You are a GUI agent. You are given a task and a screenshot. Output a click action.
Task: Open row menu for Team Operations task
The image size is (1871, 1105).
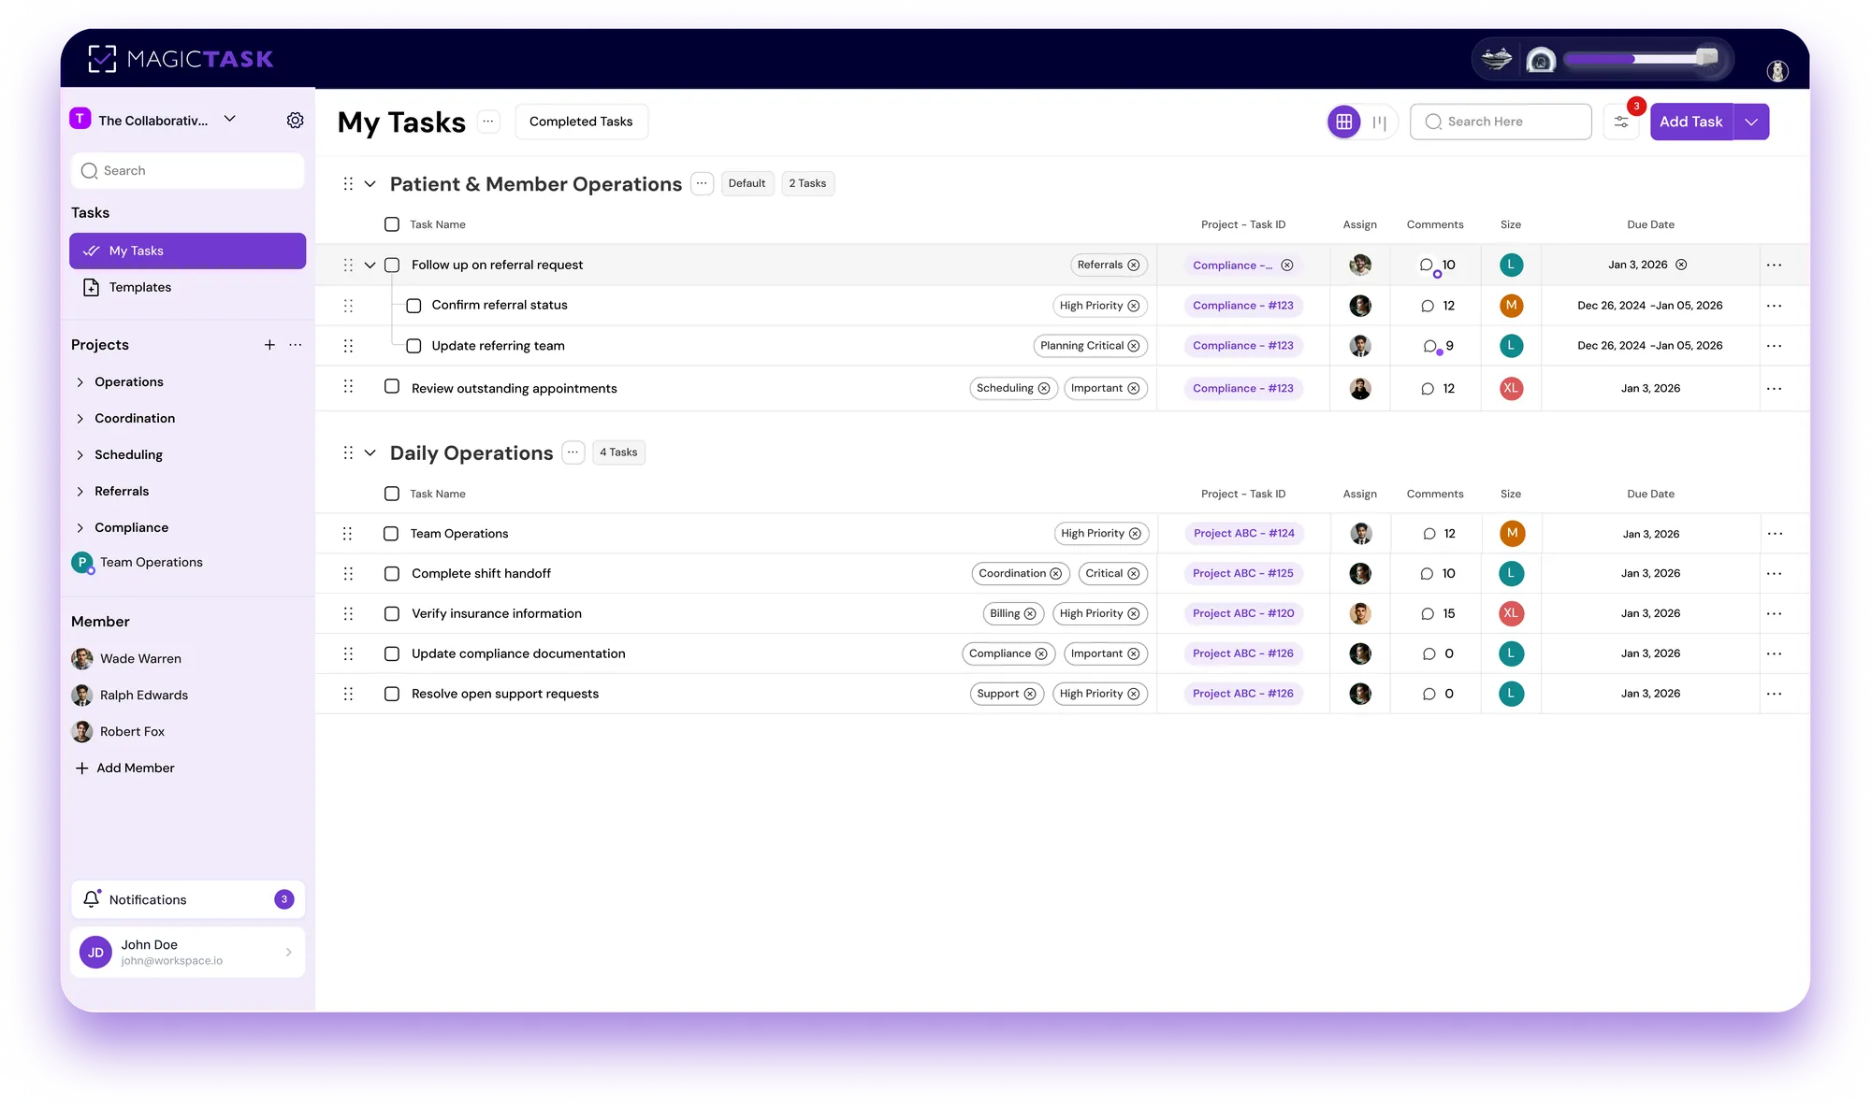click(x=1775, y=534)
